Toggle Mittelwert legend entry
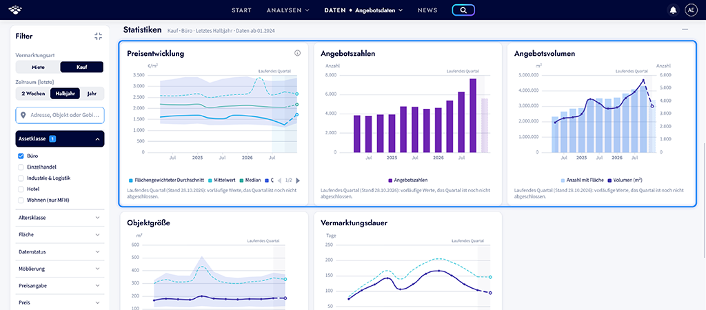The width and height of the screenshot is (706, 310). pos(223,180)
